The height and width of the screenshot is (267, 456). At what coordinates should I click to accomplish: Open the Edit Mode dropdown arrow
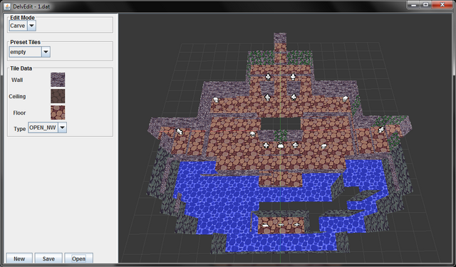click(x=31, y=26)
